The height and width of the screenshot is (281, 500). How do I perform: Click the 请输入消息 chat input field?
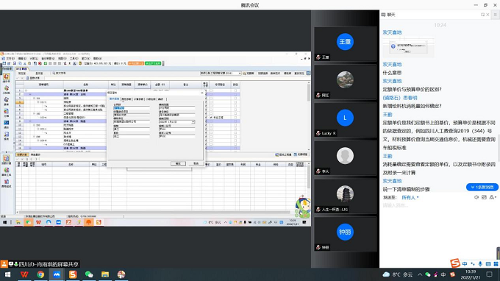tap(440, 205)
